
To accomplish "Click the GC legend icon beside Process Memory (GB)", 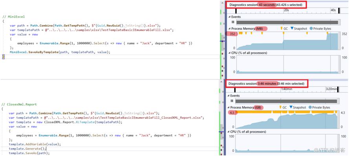I will click(x=280, y=107).
